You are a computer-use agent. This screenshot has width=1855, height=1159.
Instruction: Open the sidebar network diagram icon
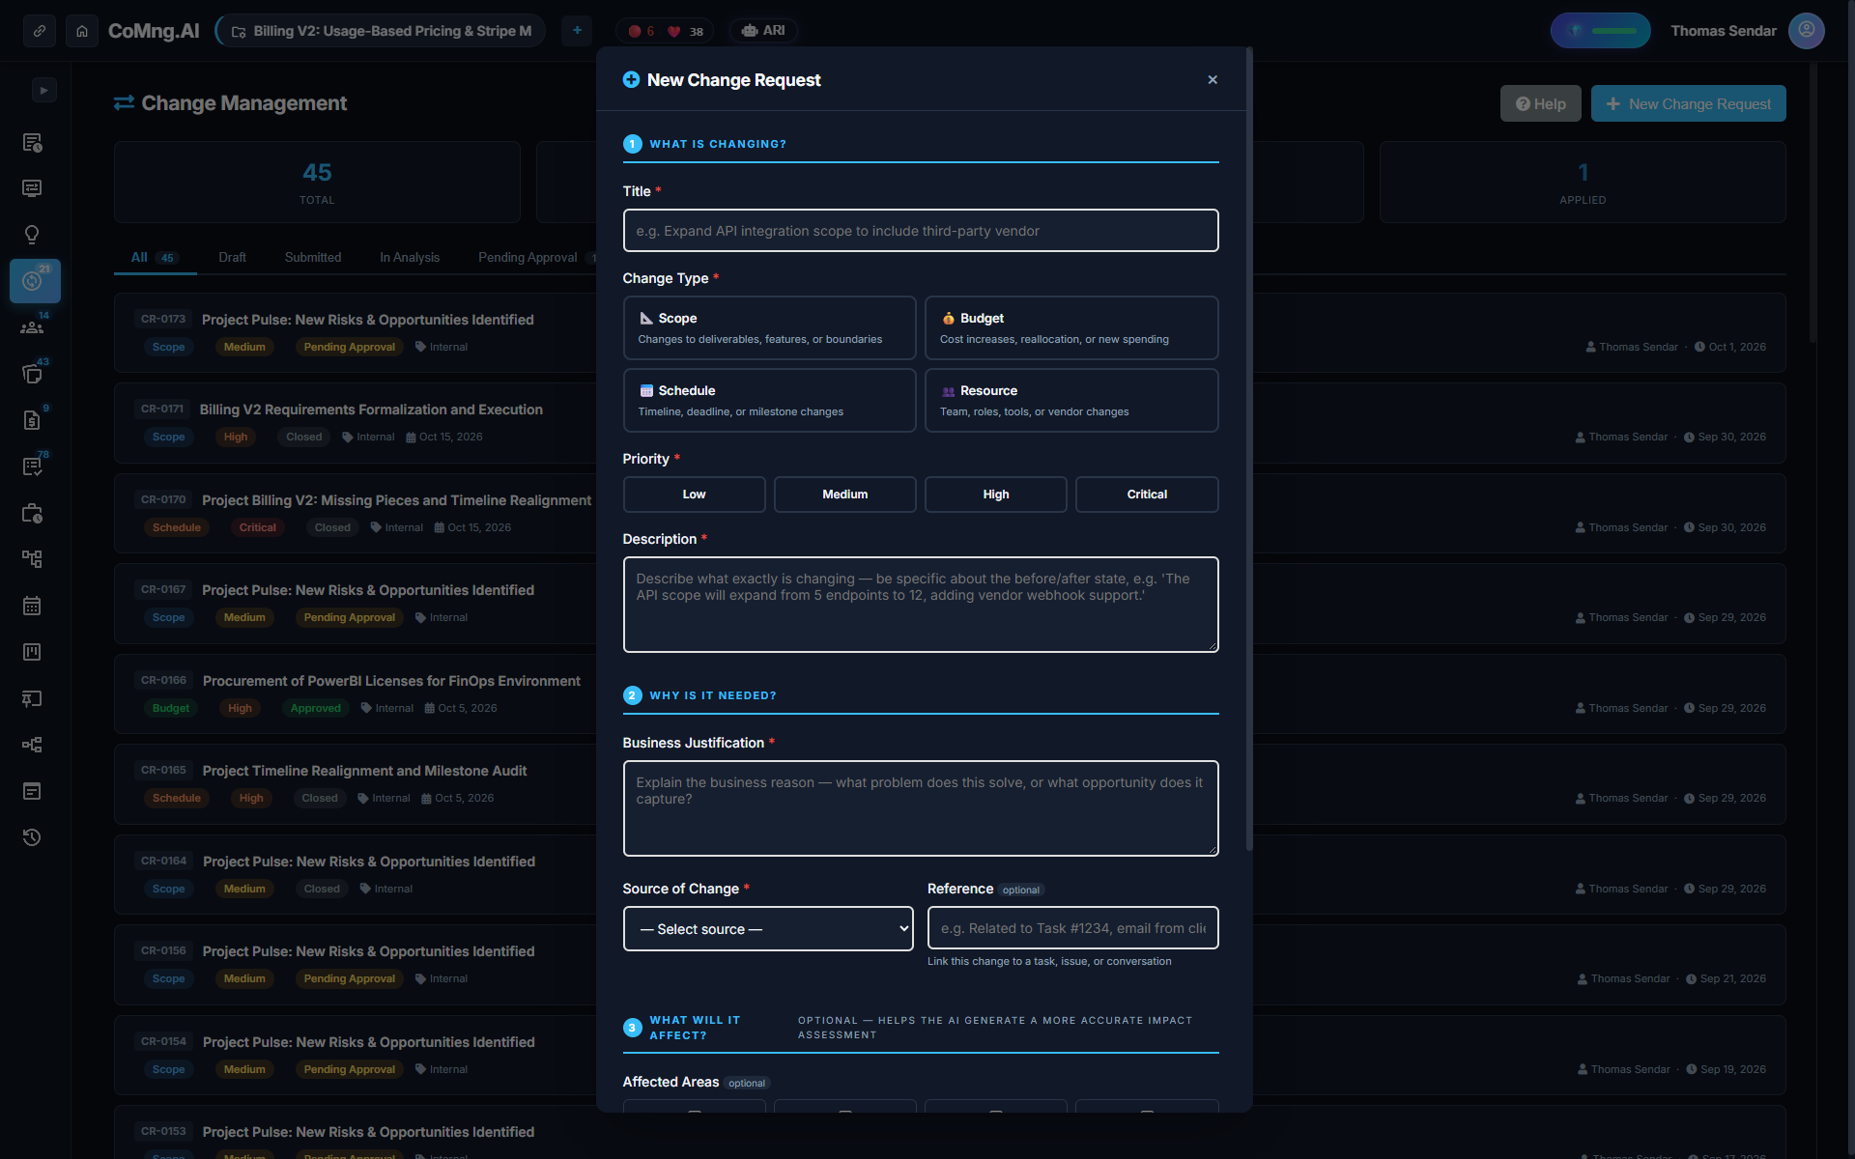(x=32, y=745)
